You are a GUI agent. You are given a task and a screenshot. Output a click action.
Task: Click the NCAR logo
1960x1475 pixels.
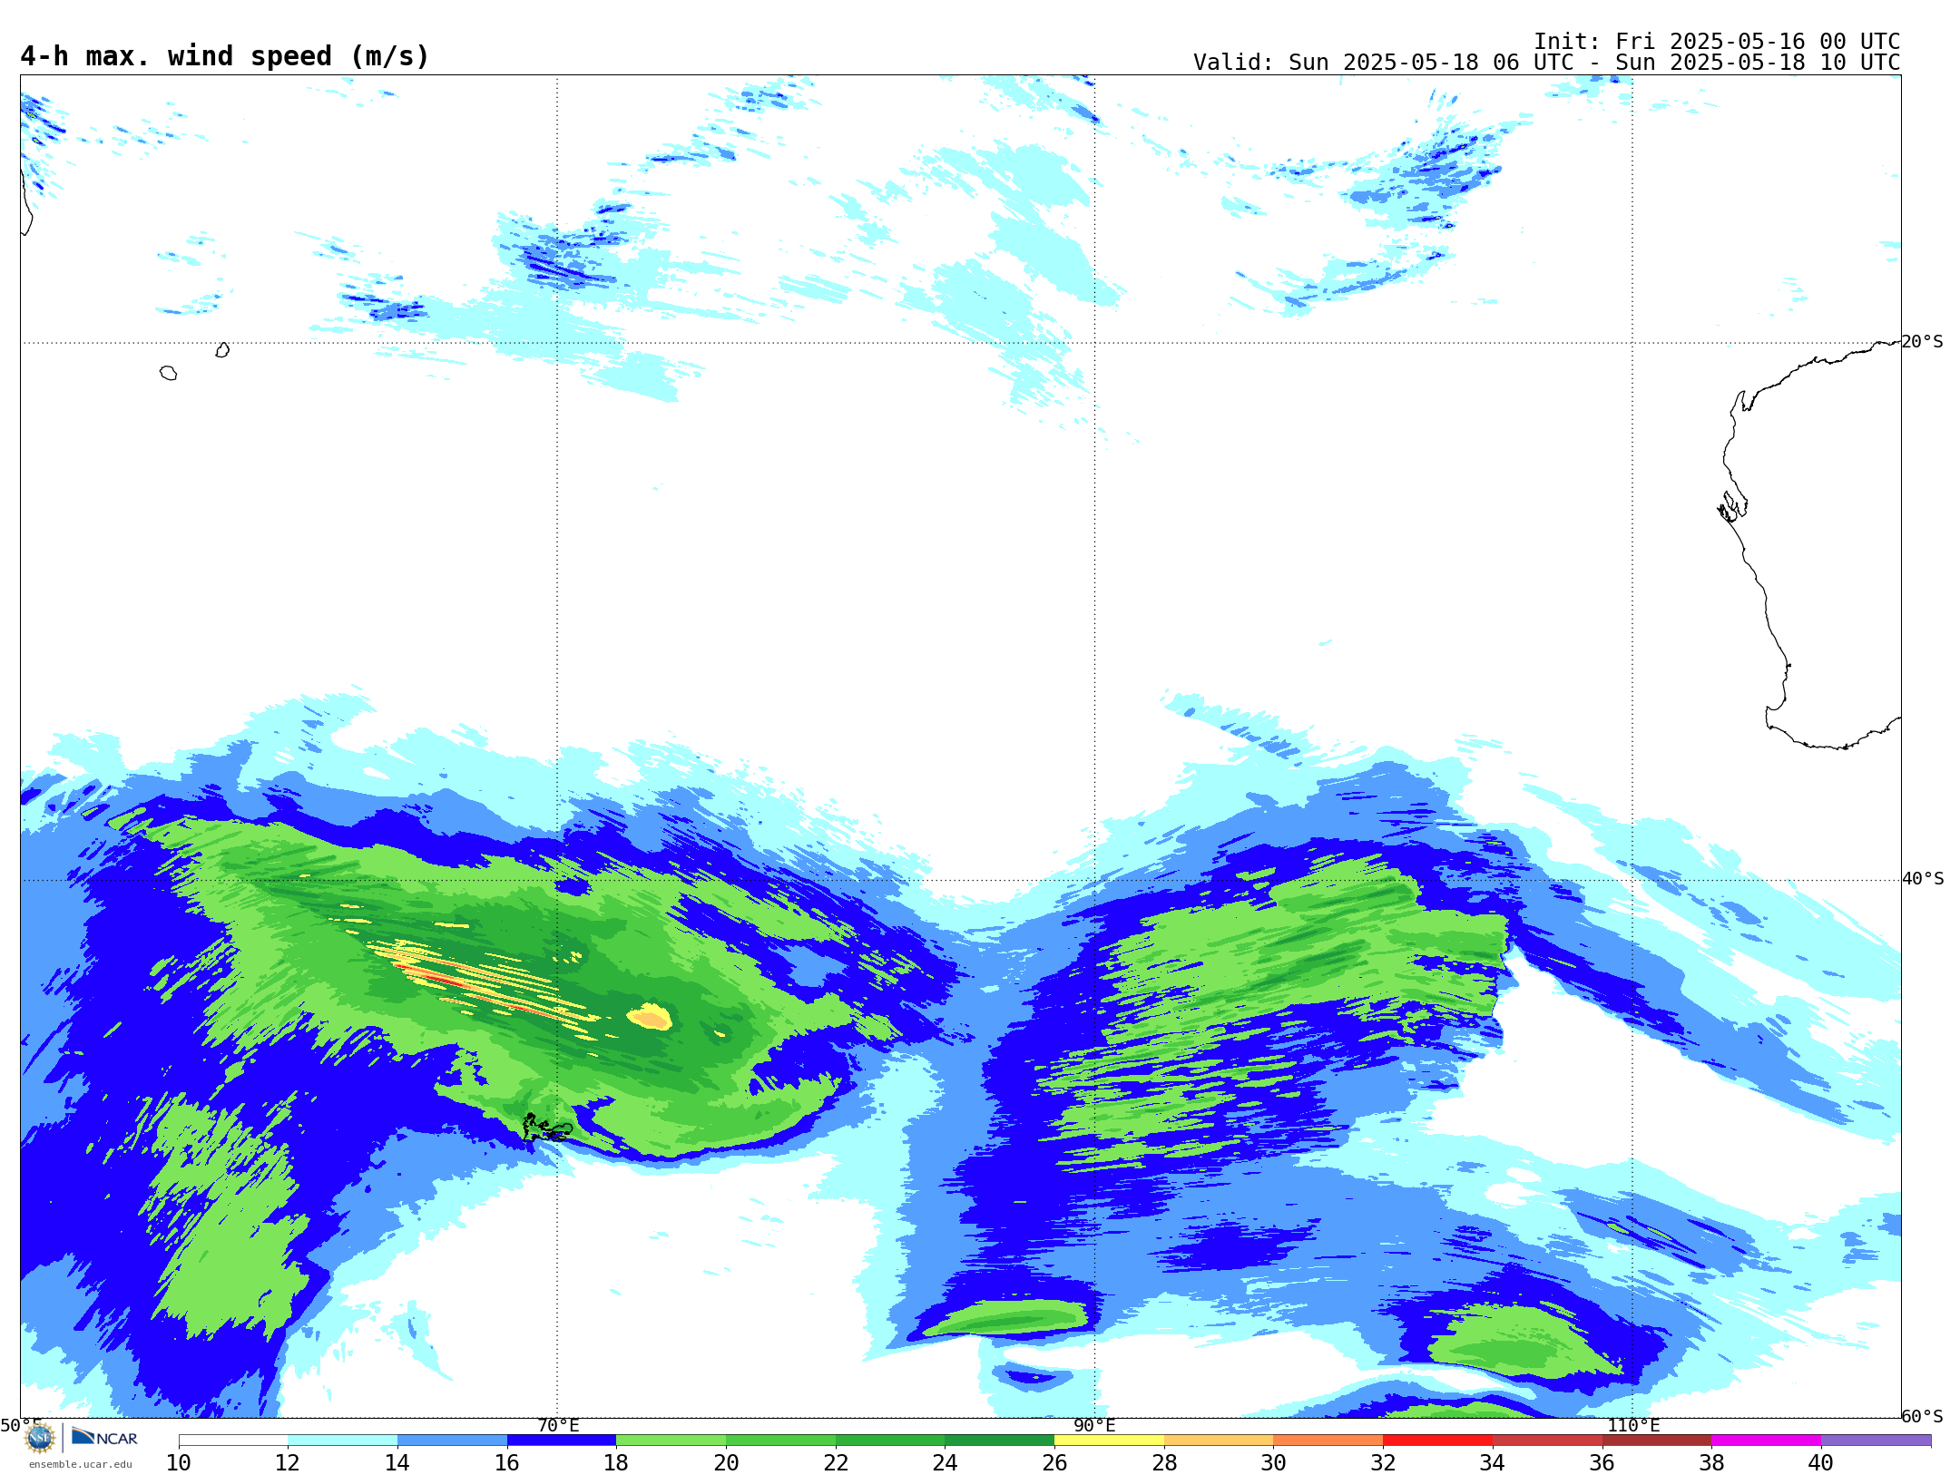(104, 1438)
